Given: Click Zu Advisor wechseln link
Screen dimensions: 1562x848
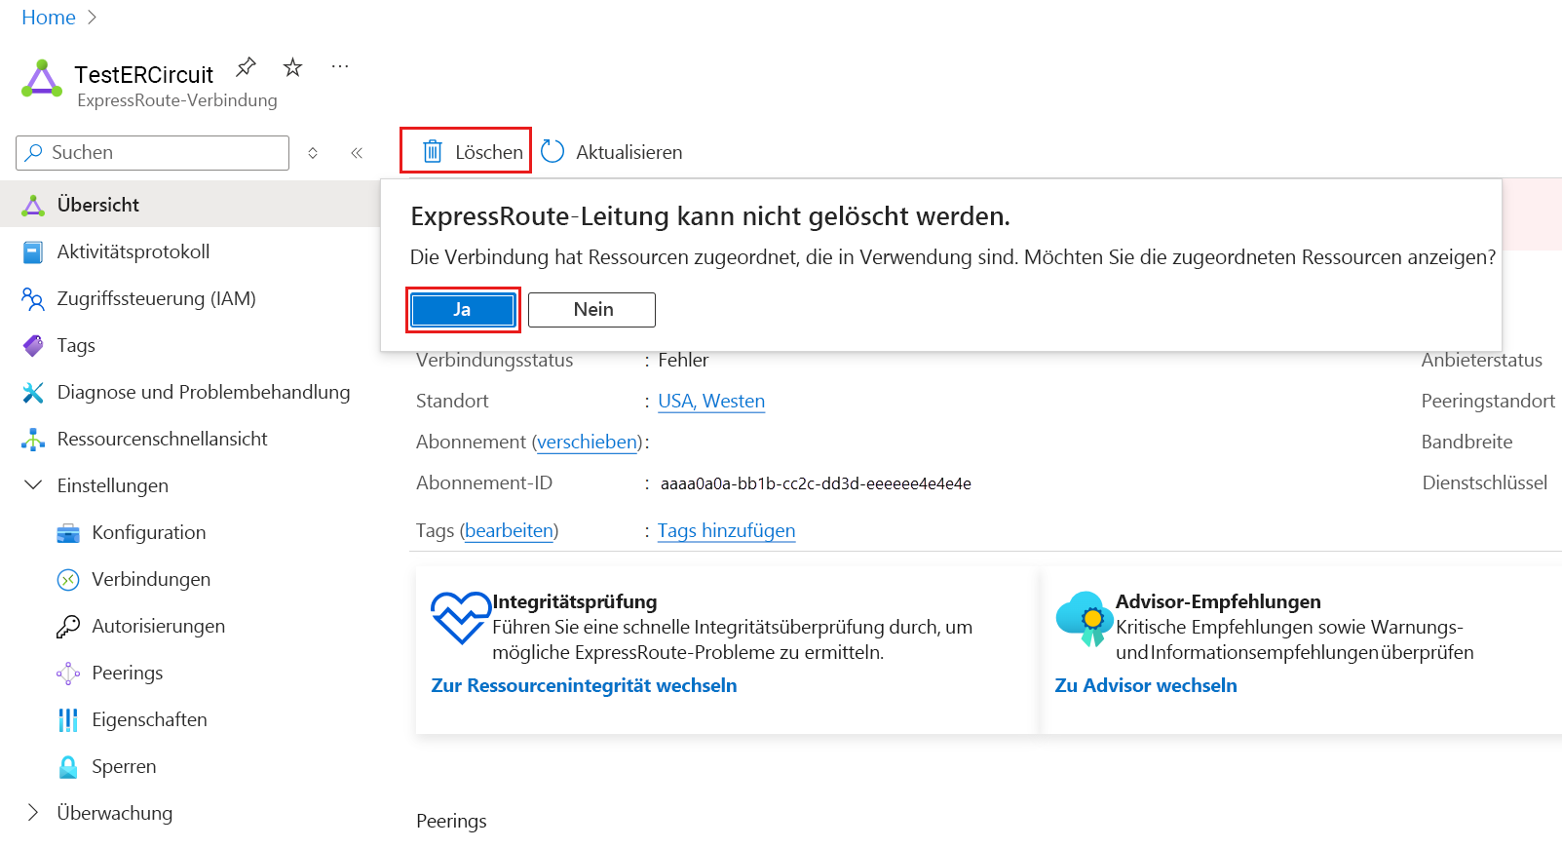Looking at the screenshot, I should [1146, 686].
